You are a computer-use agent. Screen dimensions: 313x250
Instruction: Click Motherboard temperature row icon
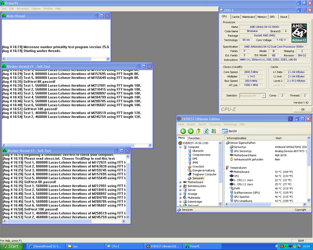click(231, 172)
